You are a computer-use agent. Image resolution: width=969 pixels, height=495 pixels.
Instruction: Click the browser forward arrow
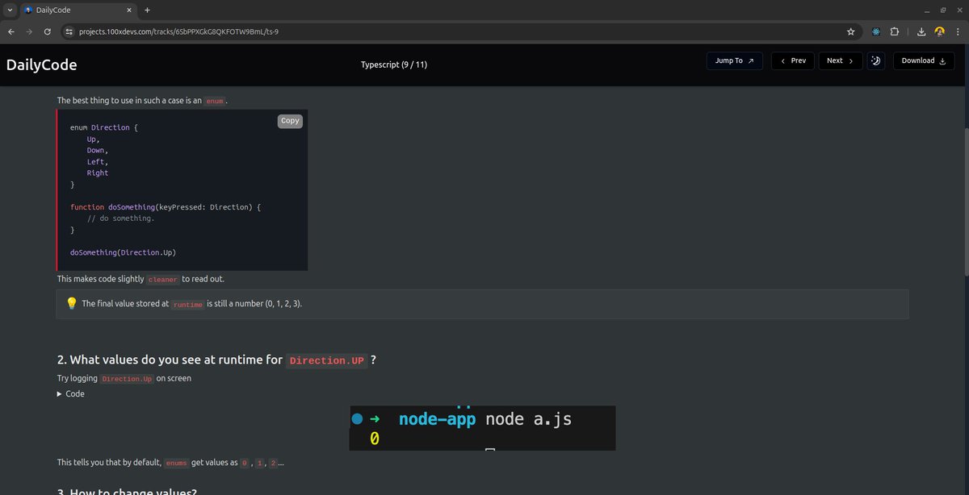pos(29,31)
